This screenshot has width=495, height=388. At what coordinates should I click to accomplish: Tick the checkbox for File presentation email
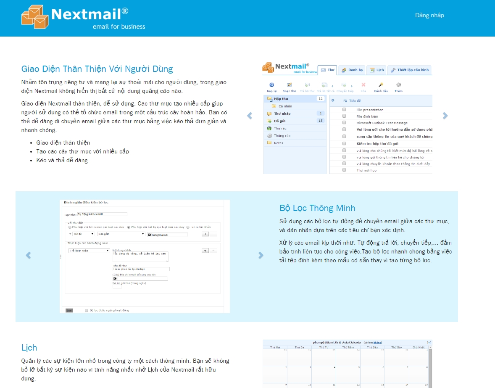[x=344, y=110]
